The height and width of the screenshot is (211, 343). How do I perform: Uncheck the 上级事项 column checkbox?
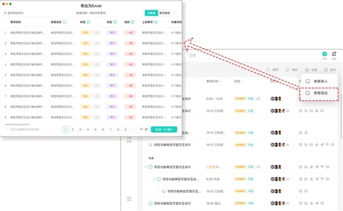155,22
